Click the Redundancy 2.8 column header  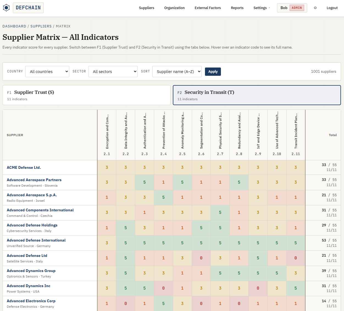pos(239,135)
